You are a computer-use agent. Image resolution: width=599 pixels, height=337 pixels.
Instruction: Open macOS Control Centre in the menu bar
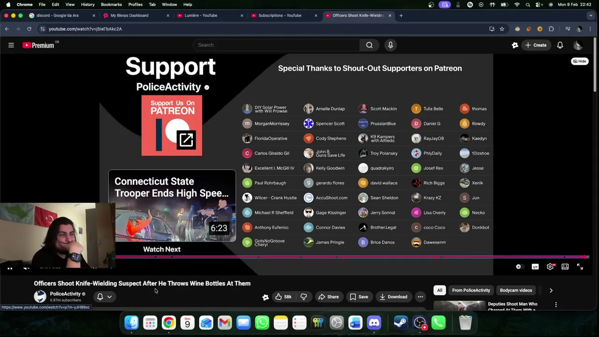[539, 5]
